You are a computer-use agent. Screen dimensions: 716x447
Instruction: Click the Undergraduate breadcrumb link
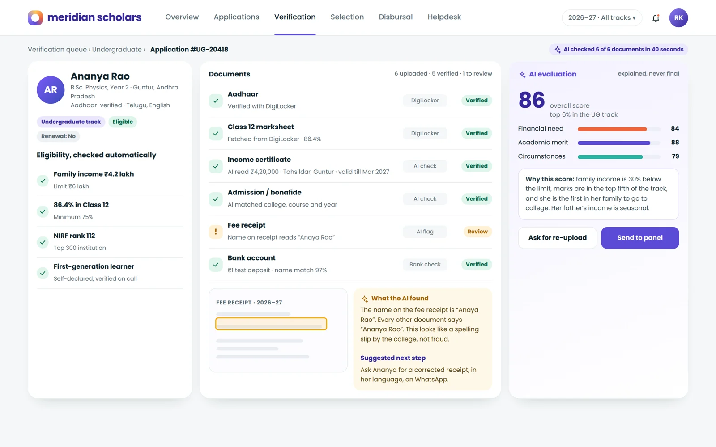click(x=117, y=50)
